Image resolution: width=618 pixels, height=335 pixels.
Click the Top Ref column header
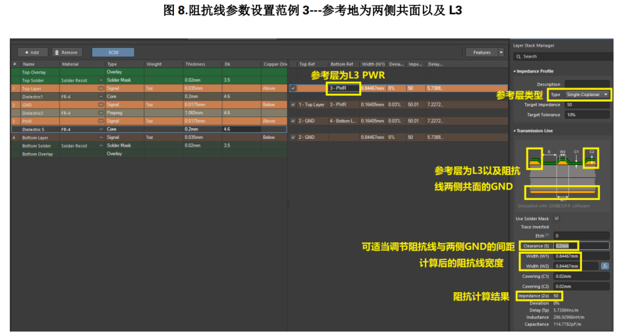[307, 64]
